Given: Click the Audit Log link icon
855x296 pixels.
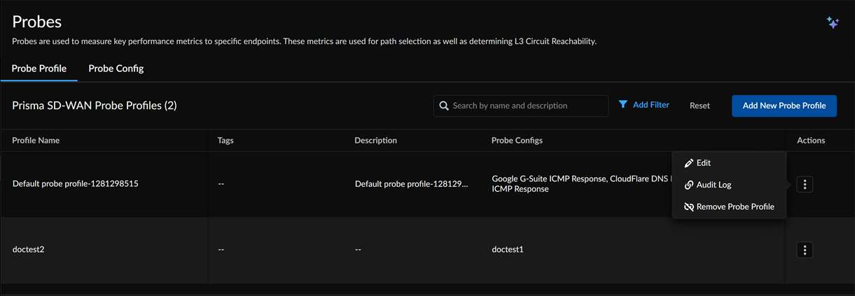Looking at the screenshot, I should click(x=689, y=185).
